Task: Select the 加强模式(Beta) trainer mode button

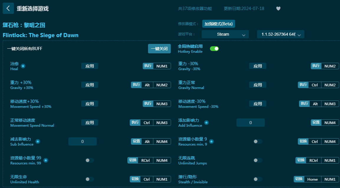Action: (x=219, y=24)
